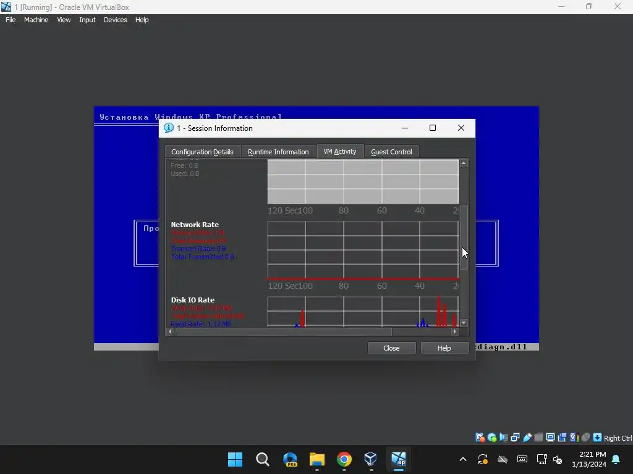
Task: Open the Help menu
Action: pos(142,20)
